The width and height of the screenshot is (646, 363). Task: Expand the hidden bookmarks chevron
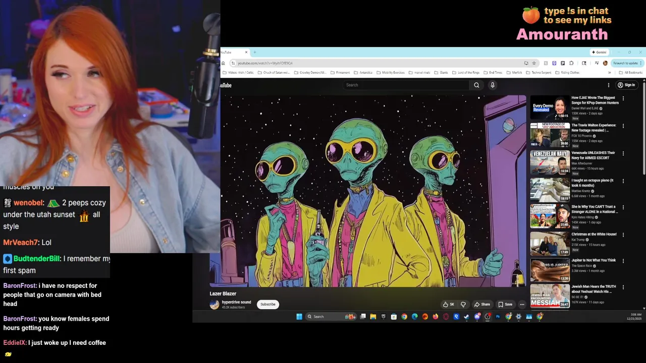point(610,73)
